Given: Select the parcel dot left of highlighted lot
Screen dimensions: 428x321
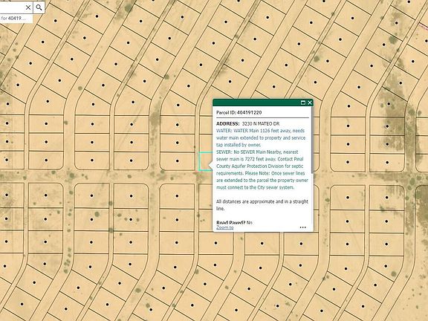Looking at the screenshot, I should [178, 161].
